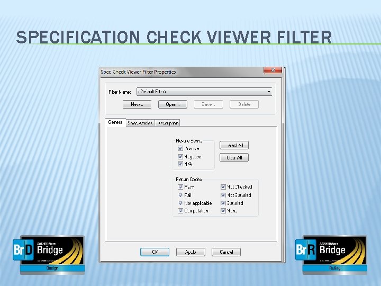The height and width of the screenshot is (286, 381).
Task: Click the Apply button
Action: [190, 252]
